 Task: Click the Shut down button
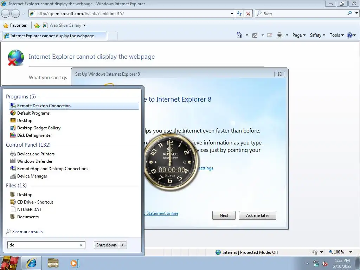106,245
